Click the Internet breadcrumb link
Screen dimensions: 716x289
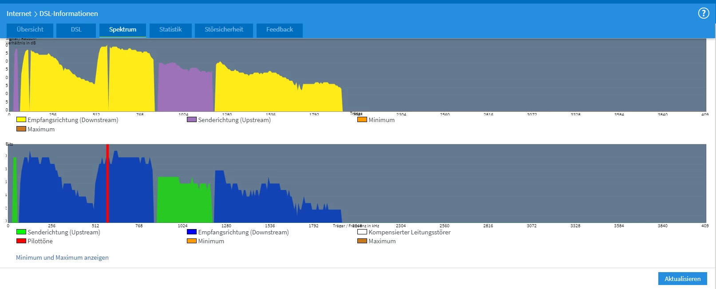(x=19, y=14)
